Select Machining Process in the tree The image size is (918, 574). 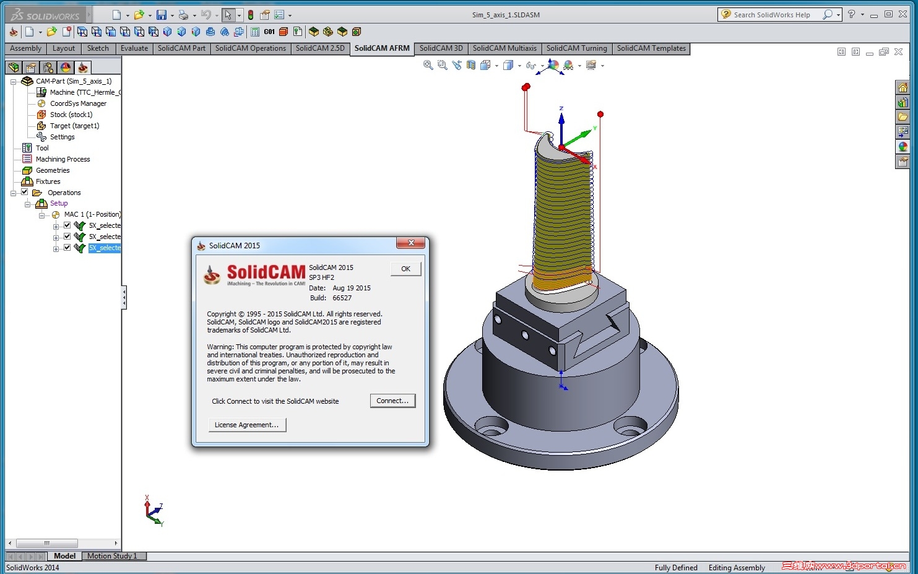click(63, 159)
